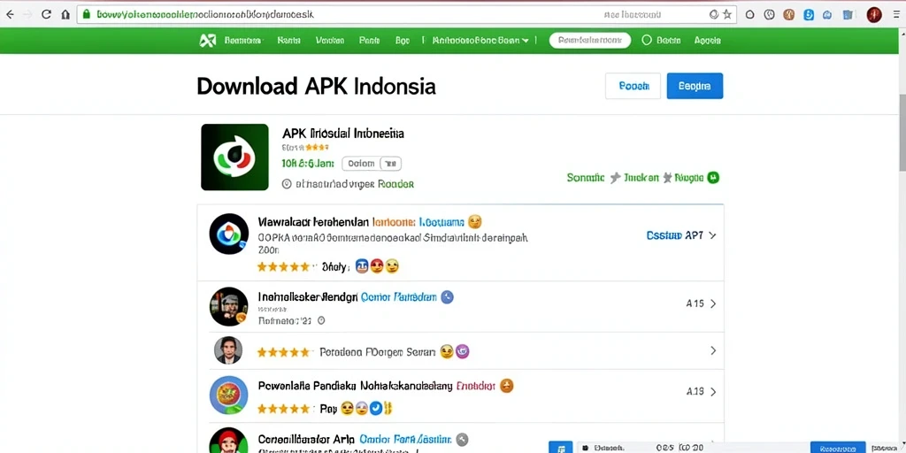Open the Sonatic link
The width and height of the screenshot is (906, 453).
point(586,177)
